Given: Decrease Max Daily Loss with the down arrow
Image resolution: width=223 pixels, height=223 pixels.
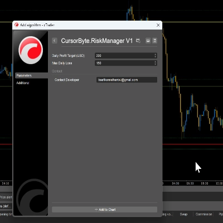Looking at the screenshot, I should (x=155, y=65).
